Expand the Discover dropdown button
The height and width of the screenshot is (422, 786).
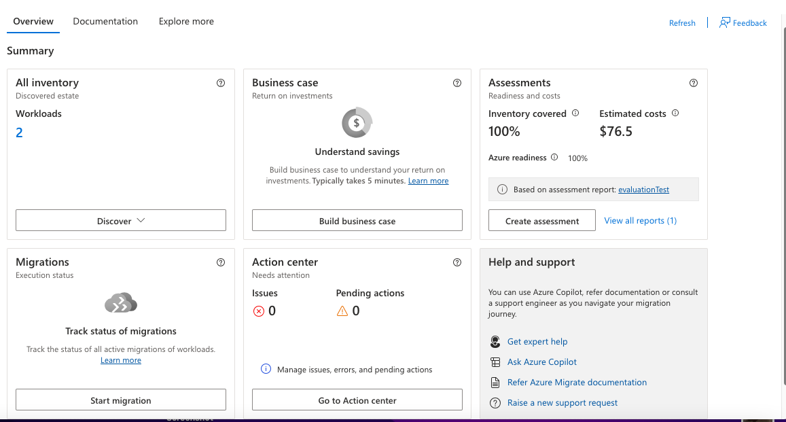pyautogui.click(x=121, y=221)
